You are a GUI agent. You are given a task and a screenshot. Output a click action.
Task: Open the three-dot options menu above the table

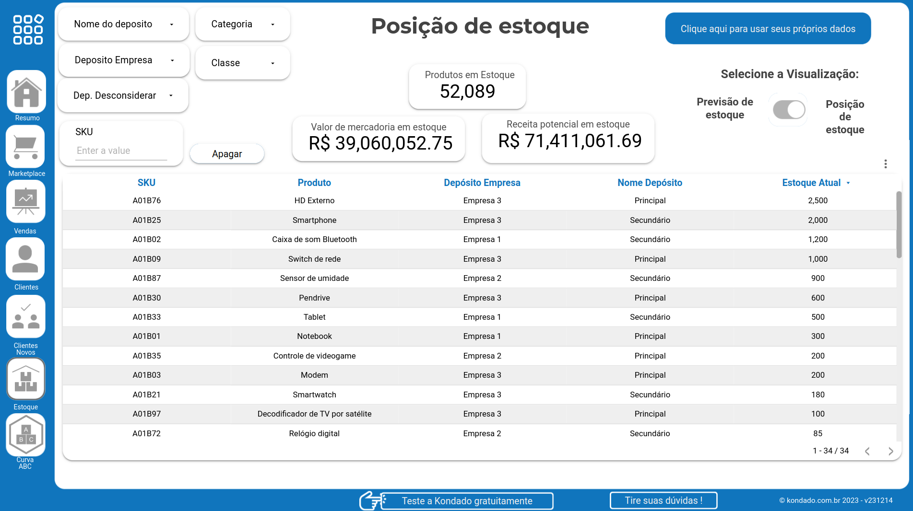886,163
